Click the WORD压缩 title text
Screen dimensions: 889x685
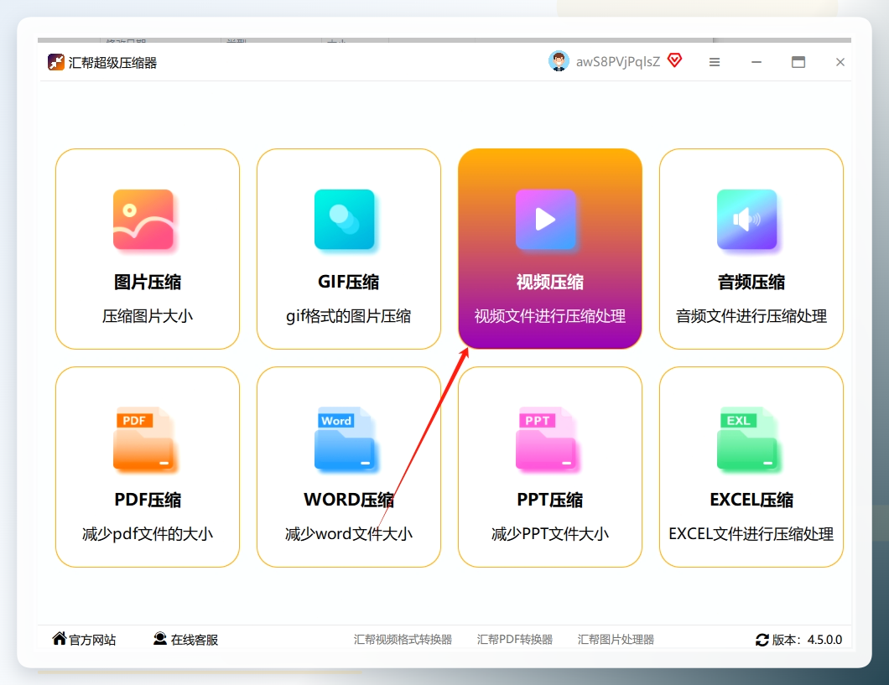click(x=349, y=500)
